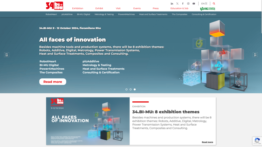This screenshot has height=147, width=262.
Task: Click the red search magnifier icon
Action: click(x=214, y=4)
